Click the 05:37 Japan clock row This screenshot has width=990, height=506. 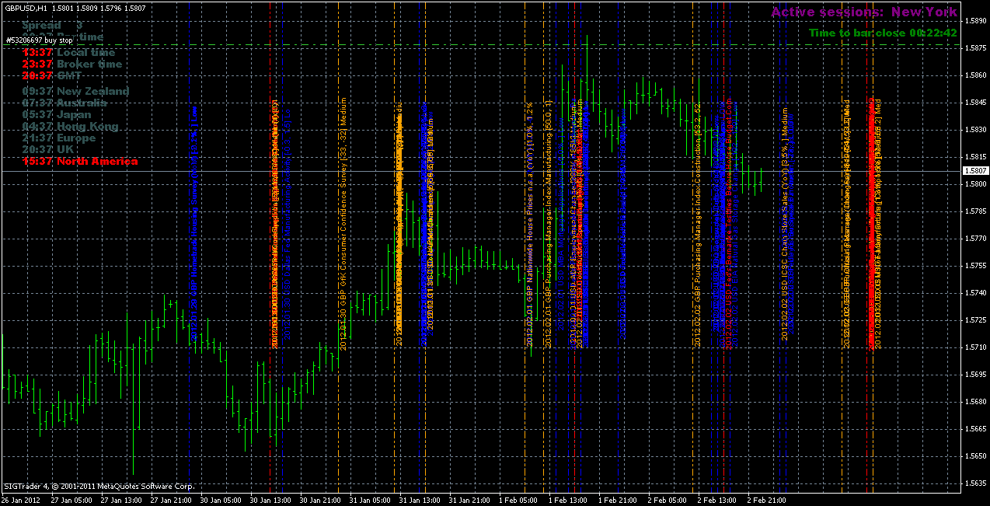point(58,114)
